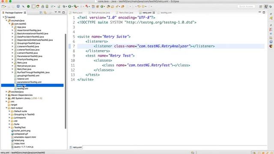Select the highlighted retry.xml tree item

point(33,85)
